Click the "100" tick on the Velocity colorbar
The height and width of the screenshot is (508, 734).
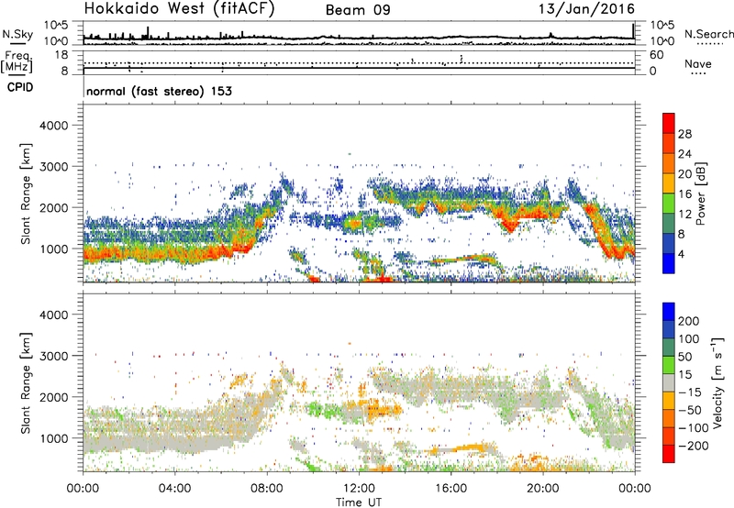coord(689,339)
